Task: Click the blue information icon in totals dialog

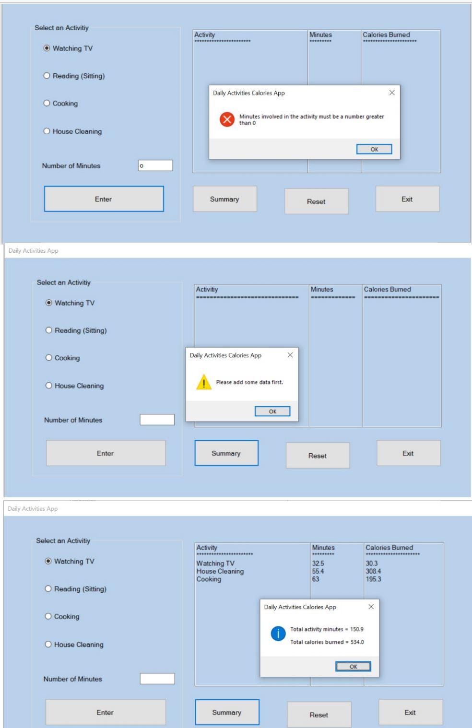Action: pos(278,634)
